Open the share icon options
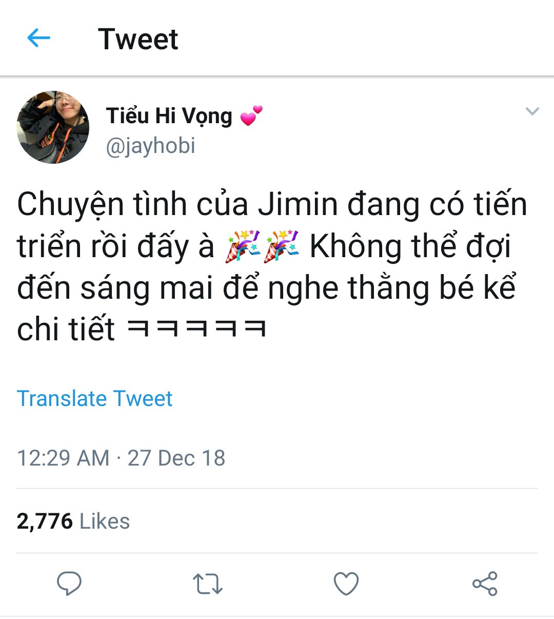Viewport: 554px width, 619px height. click(x=485, y=584)
